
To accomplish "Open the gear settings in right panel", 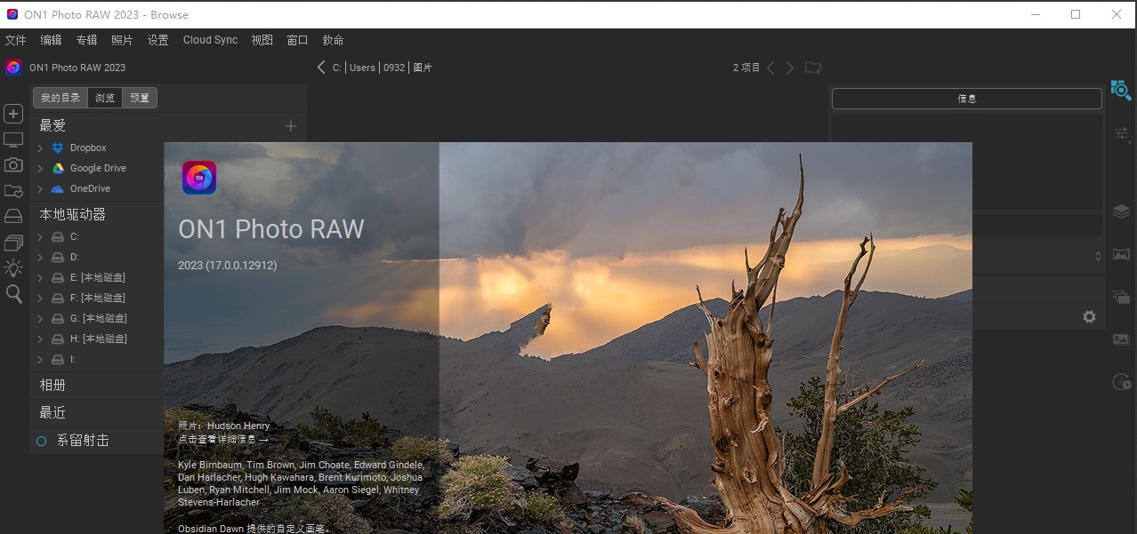I will [x=1089, y=317].
